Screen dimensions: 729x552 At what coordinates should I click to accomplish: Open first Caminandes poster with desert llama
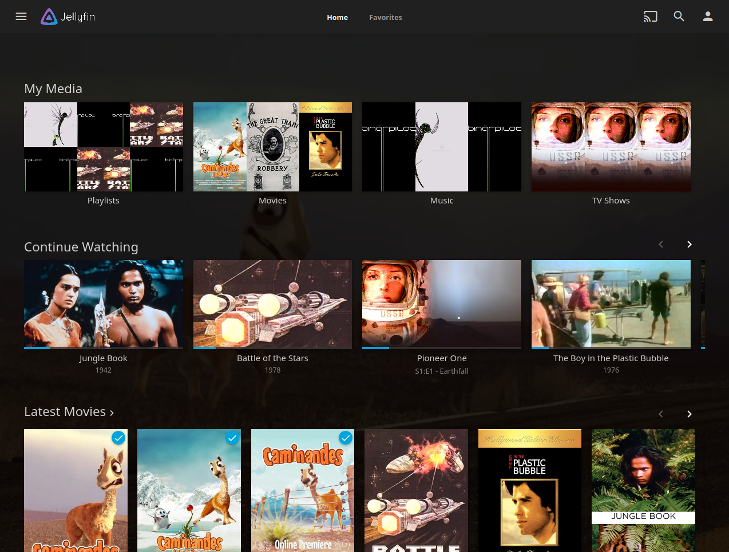tap(76, 490)
